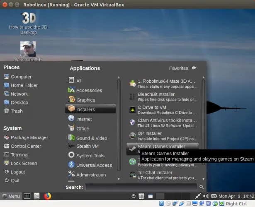Open Administration category
The height and width of the screenshot is (207, 255).
(90, 175)
